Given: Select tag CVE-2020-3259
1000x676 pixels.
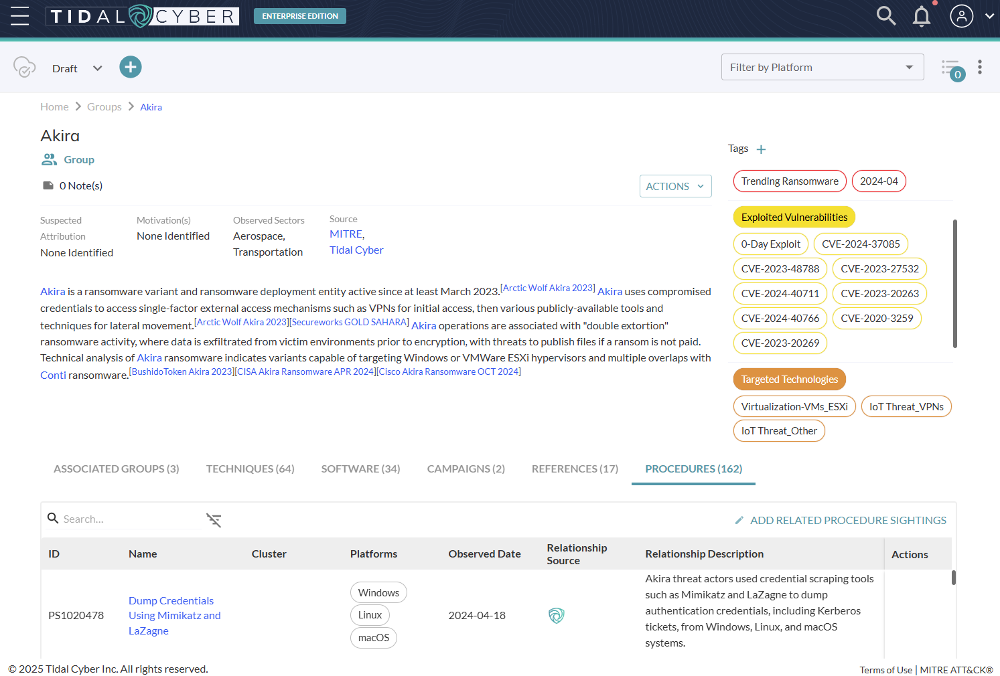Looking at the screenshot, I should coord(877,319).
